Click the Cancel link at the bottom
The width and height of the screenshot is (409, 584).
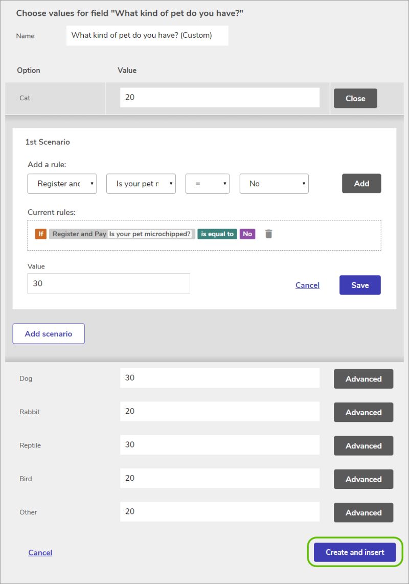(x=40, y=552)
